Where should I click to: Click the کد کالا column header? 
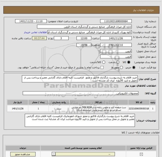point(139,102)
